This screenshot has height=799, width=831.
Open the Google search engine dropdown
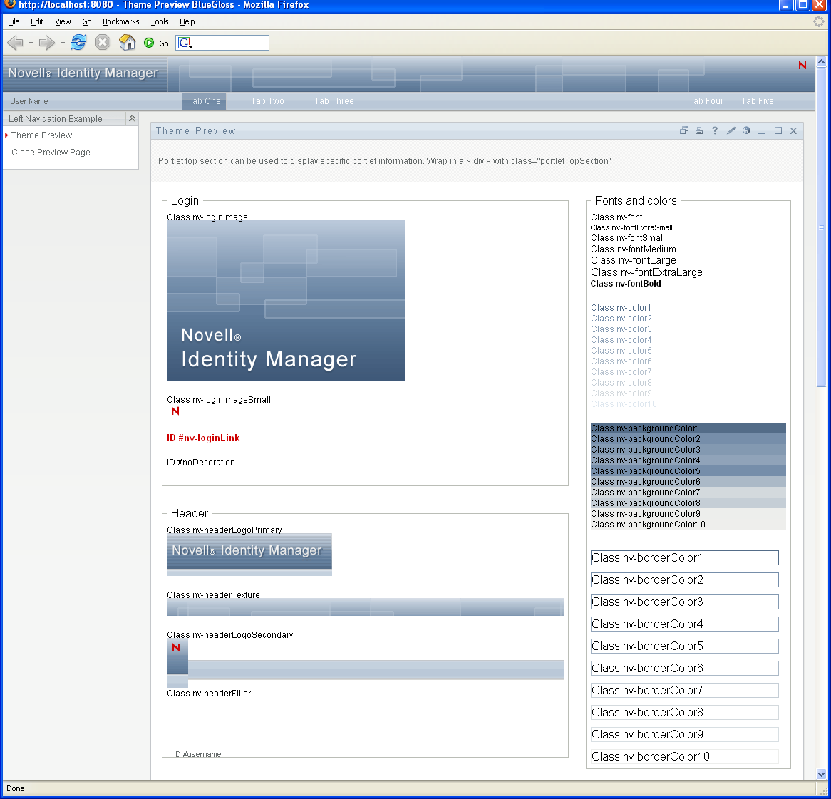click(x=185, y=43)
